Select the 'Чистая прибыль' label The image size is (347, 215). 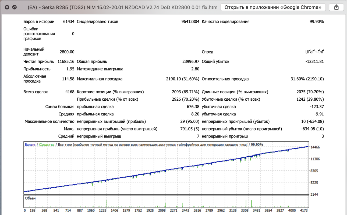(x=38, y=62)
